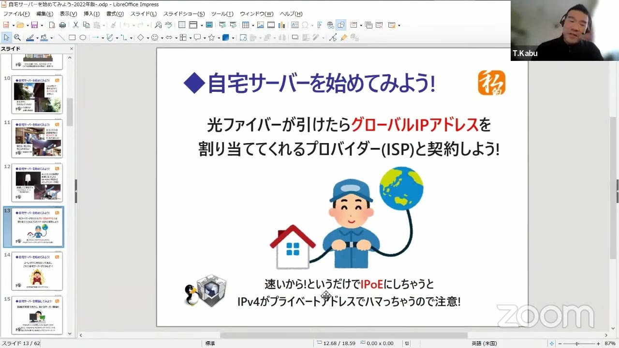This screenshot has height=348, width=619.
Task: Open the Insert Table dropdown arrow
Action: 252,25
